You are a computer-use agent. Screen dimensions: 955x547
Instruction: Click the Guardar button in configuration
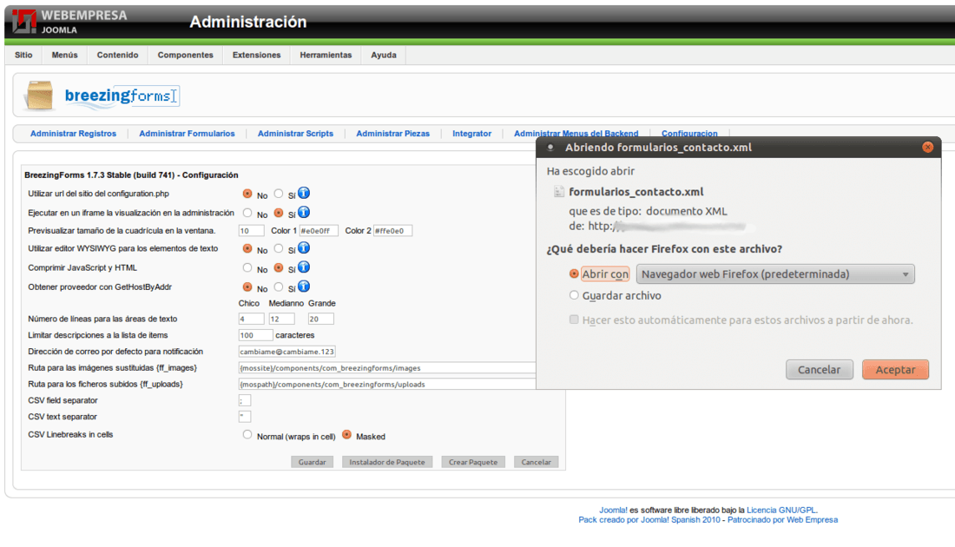(313, 462)
